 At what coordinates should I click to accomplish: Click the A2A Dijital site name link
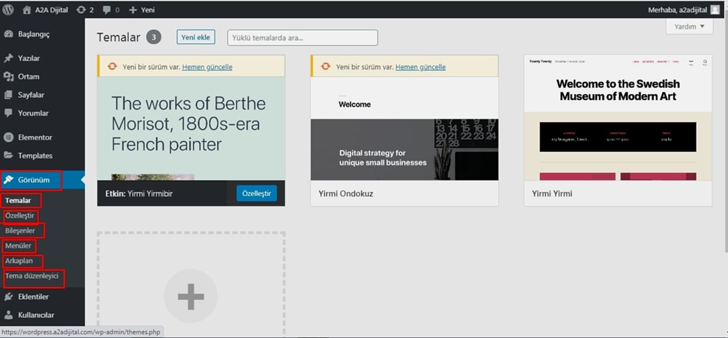pos(51,10)
